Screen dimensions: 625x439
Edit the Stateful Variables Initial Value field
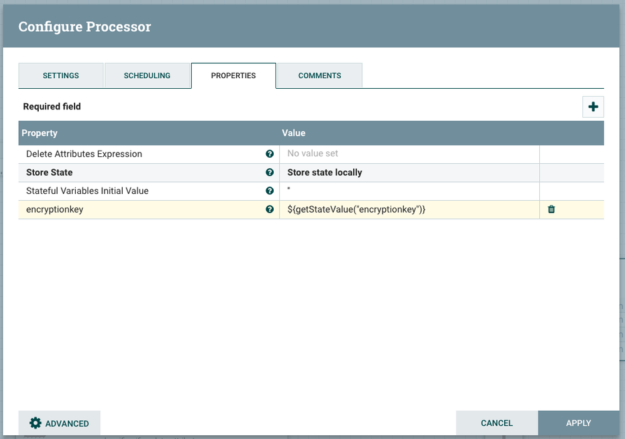409,191
